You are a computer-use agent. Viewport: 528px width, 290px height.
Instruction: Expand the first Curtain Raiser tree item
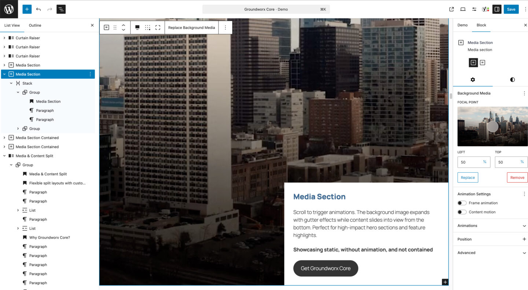point(4,38)
